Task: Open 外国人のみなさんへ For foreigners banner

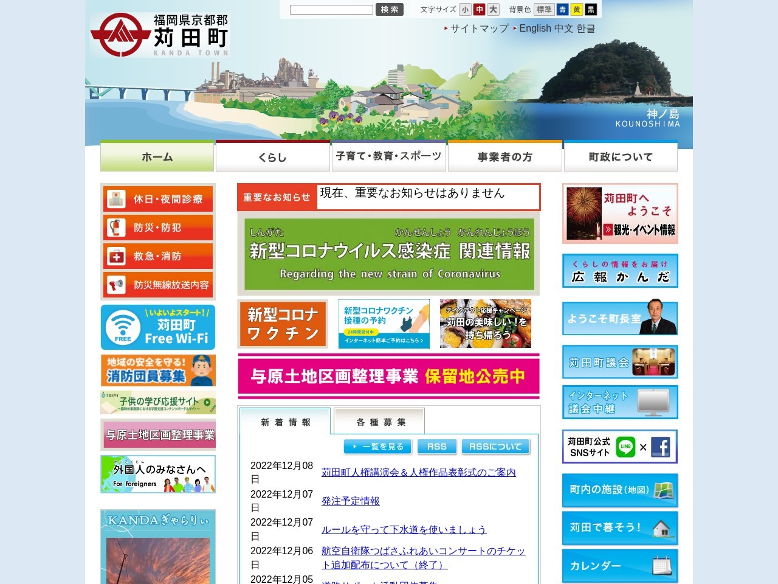Action: tap(158, 474)
